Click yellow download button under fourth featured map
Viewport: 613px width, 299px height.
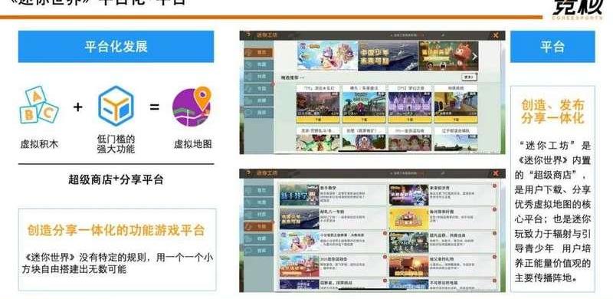pos(456,120)
